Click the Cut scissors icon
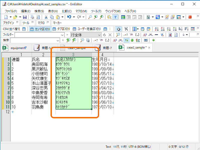 (x=46, y=17)
